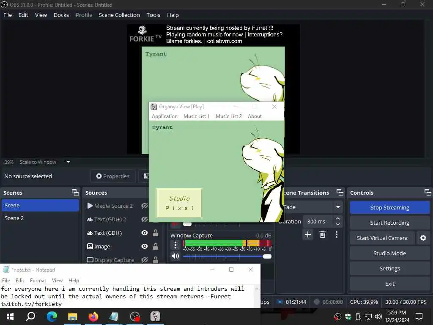Open OBS Tools menu

click(153, 15)
